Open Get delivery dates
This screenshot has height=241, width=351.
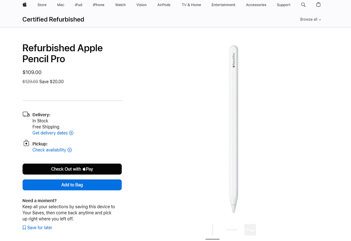click(50, 133)
